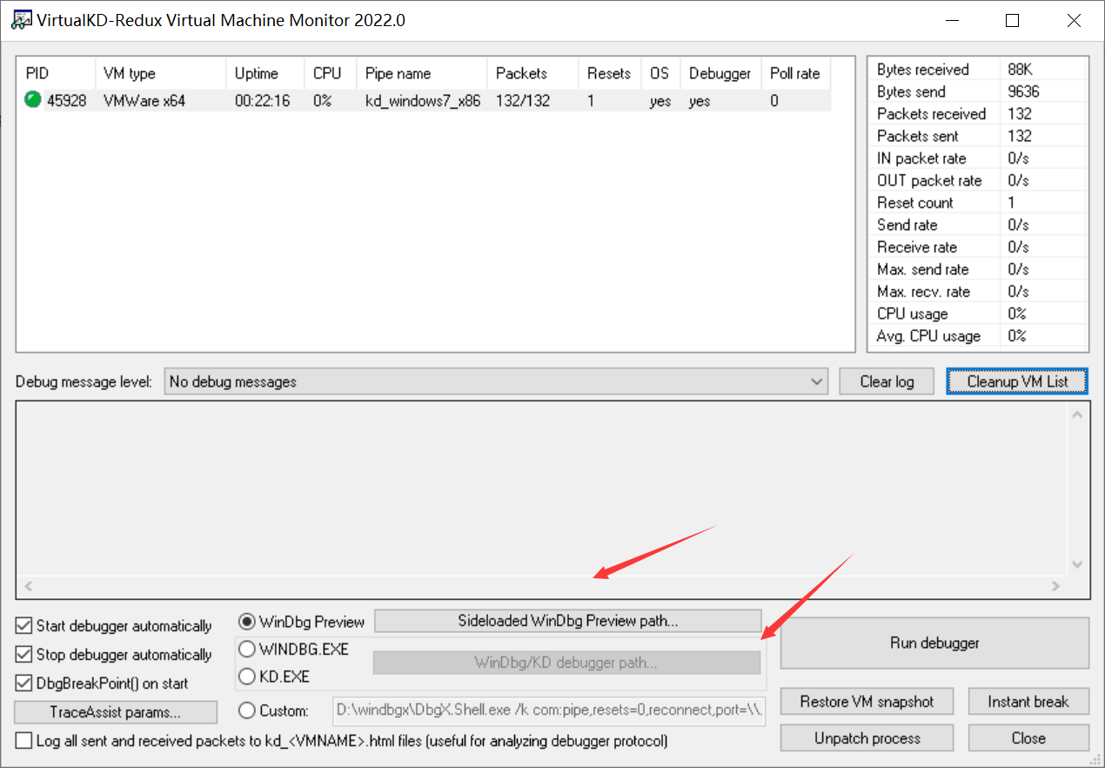This screenshot has height=768, width=1105.
Task: Click the Bytes received stat row
Action: [x=977, y=70]
